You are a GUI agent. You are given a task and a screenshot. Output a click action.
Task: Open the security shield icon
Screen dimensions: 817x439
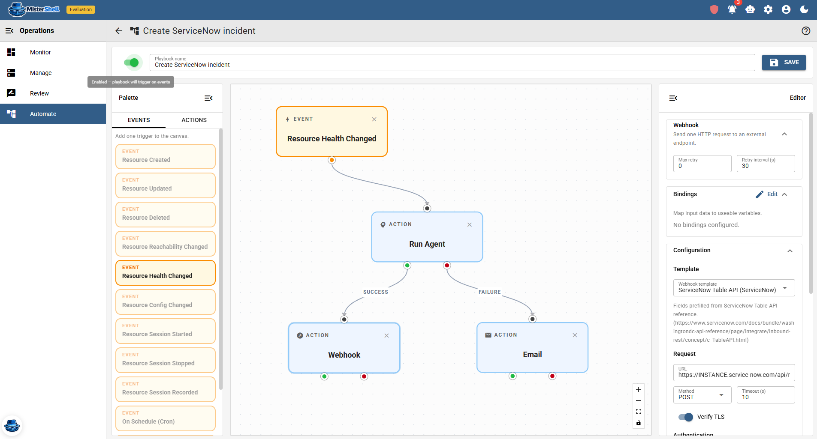pos(714,9)
